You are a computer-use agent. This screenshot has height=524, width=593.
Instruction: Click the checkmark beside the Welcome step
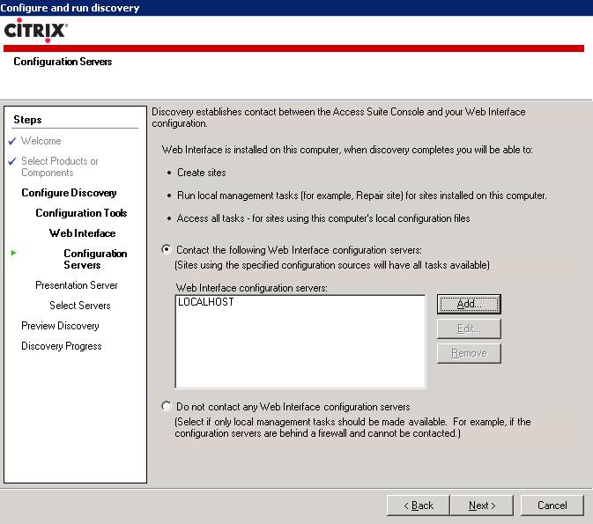12,141
